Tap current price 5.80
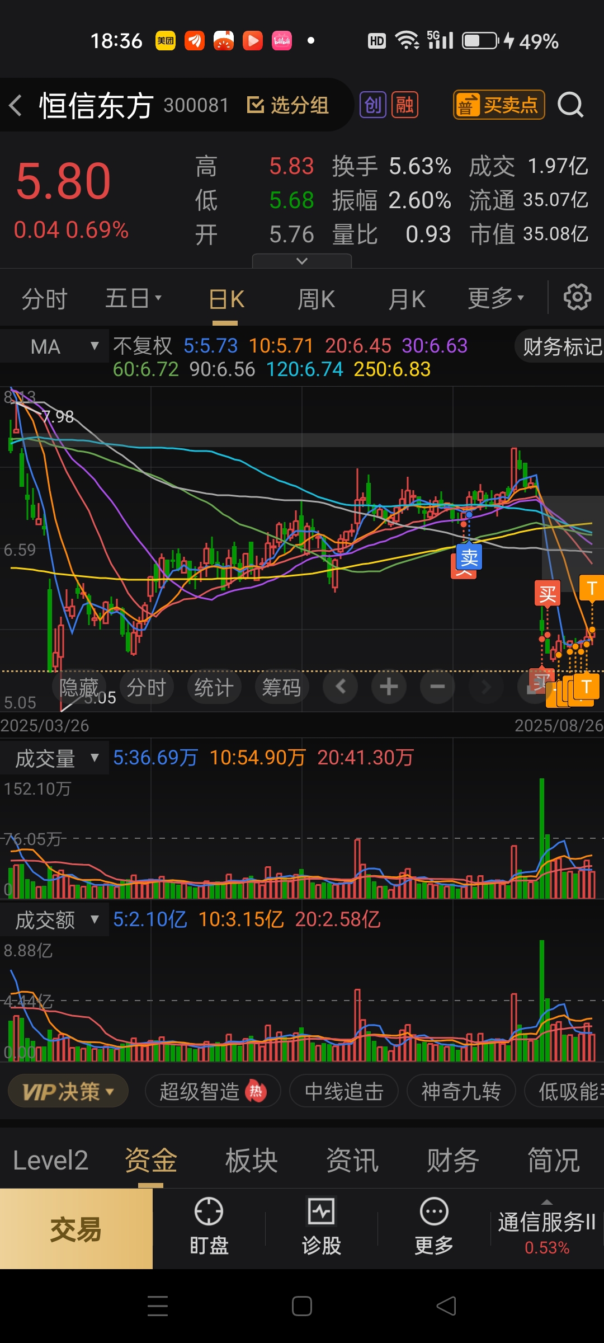The width and height of the screenshot is (604, 1343). click(x=64, y=181)
